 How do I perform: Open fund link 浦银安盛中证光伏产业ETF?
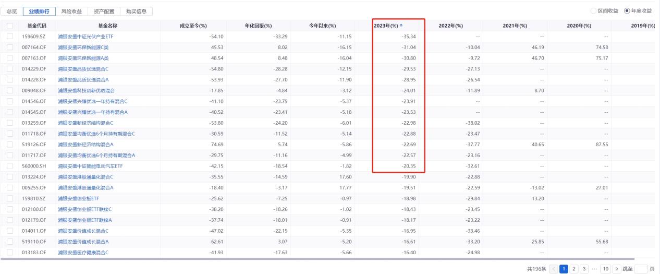[87, 36]
